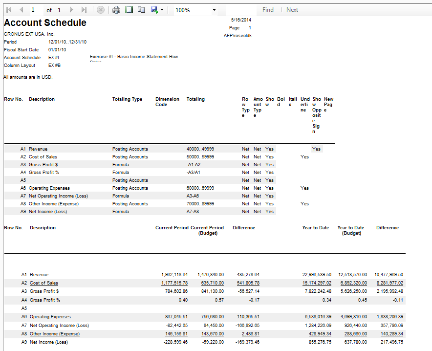Screen dimensions: 432x351
Task: Open the Export dropdown arrow
Action: (x=162, y=10)
